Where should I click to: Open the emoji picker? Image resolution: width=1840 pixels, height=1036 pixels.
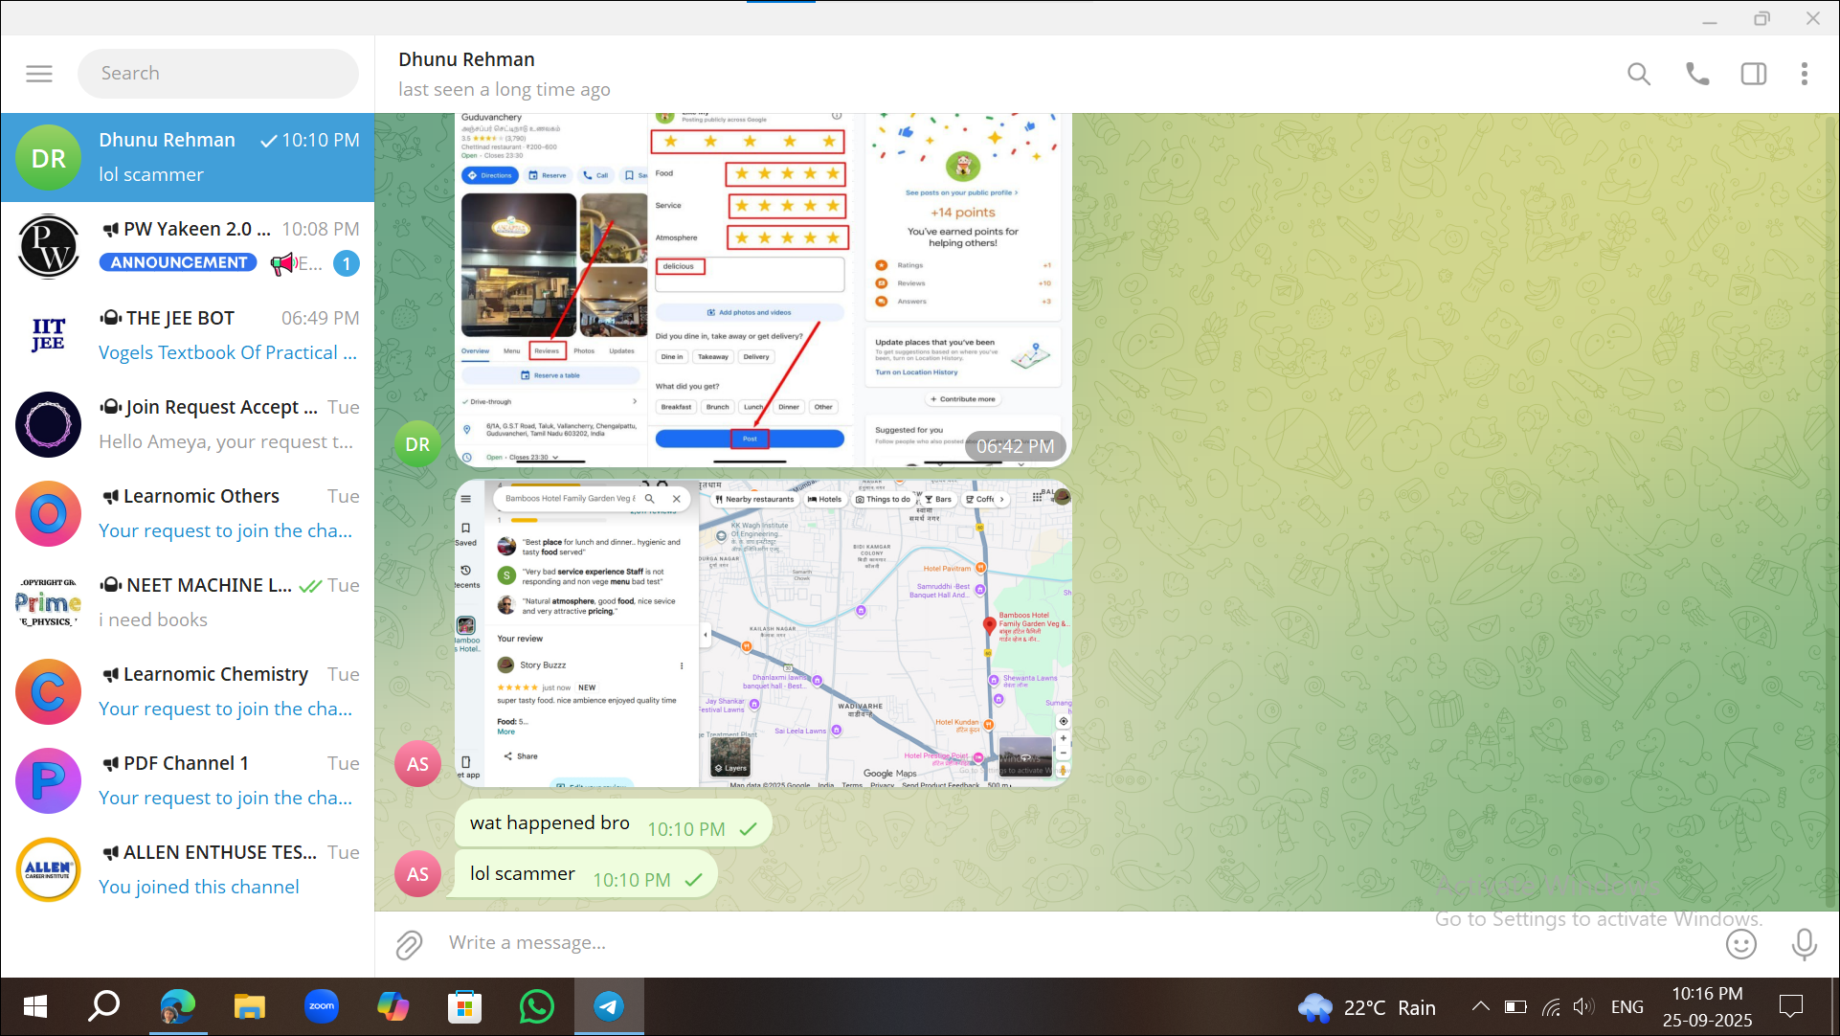[1740, 944]
